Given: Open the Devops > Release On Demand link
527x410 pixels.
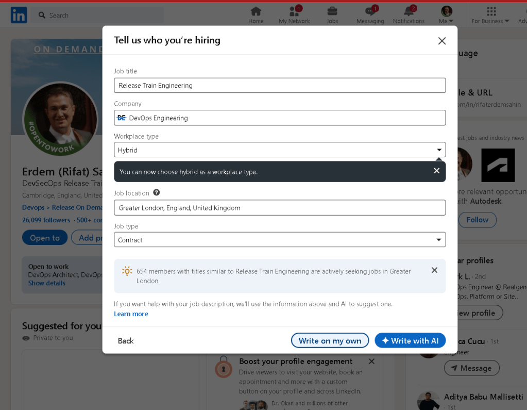Looking at the screenshot, I should (62, 207).
